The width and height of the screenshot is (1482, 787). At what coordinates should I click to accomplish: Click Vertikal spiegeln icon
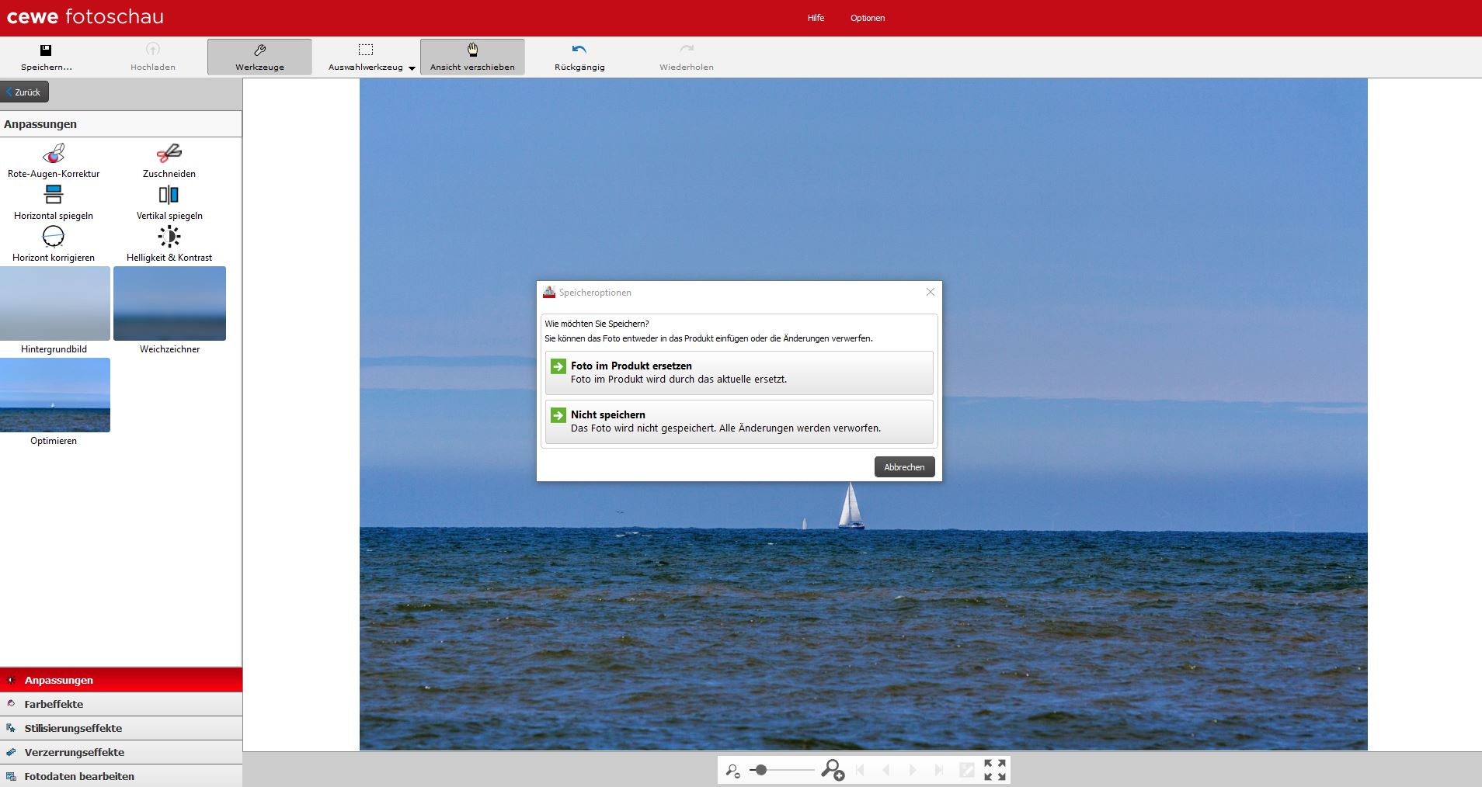[x=169, y=195]
